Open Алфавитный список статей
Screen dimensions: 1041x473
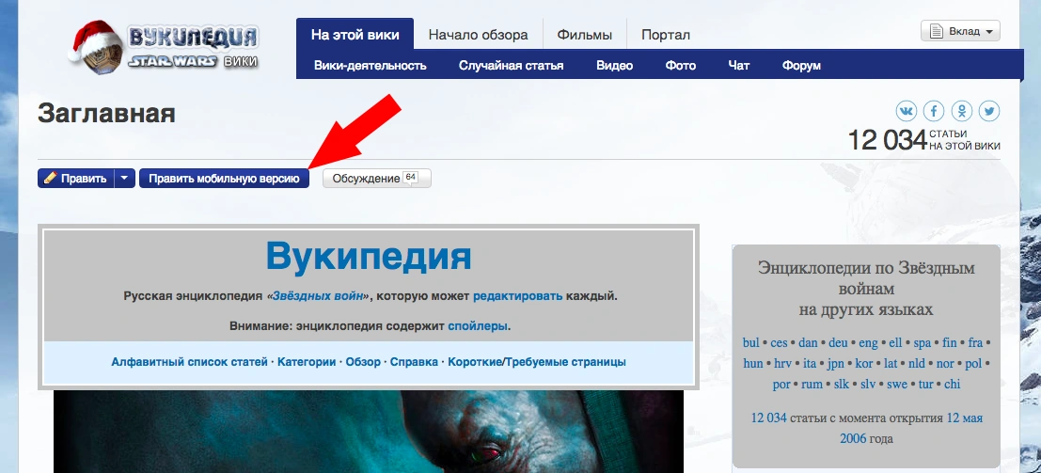189,362
